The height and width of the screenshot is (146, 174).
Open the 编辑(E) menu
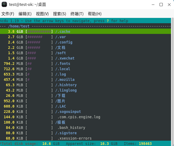point(25,14)
